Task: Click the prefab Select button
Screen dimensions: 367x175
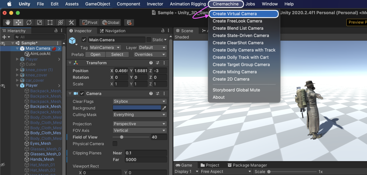Action: [117, 54]
